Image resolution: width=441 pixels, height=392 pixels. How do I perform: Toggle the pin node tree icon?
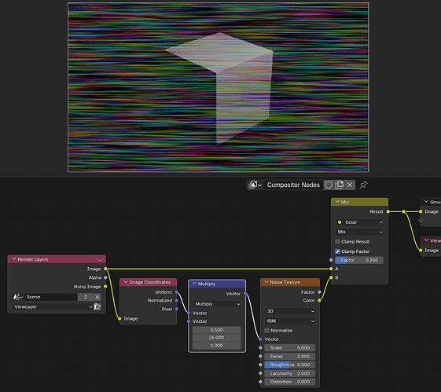[363, 185]
